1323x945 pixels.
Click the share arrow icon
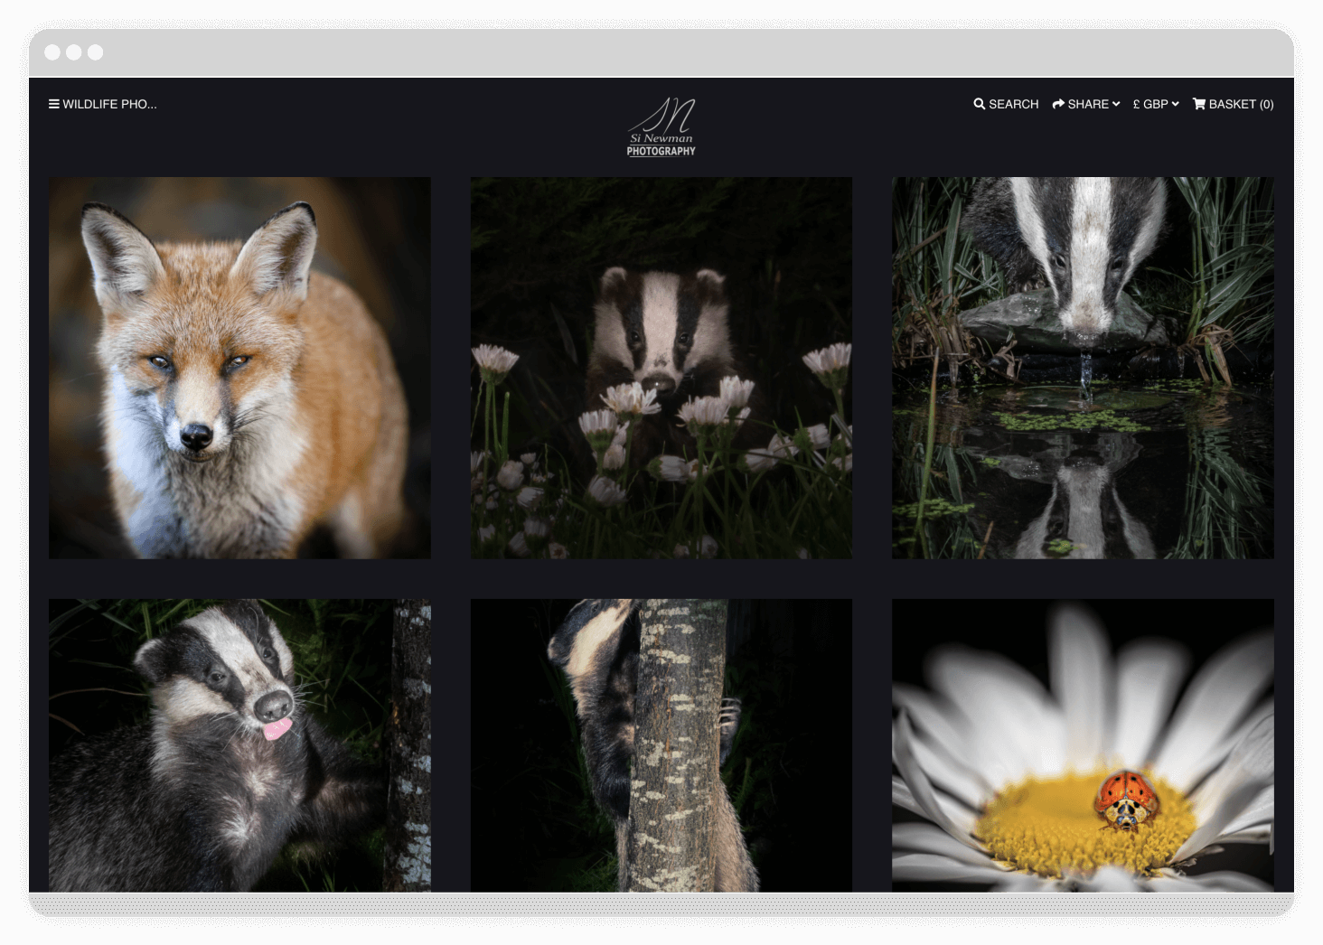(x=1058, y=104)
